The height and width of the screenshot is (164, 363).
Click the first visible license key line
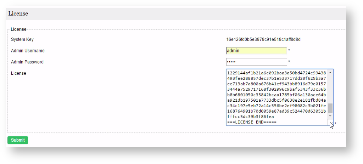point(277,73)
